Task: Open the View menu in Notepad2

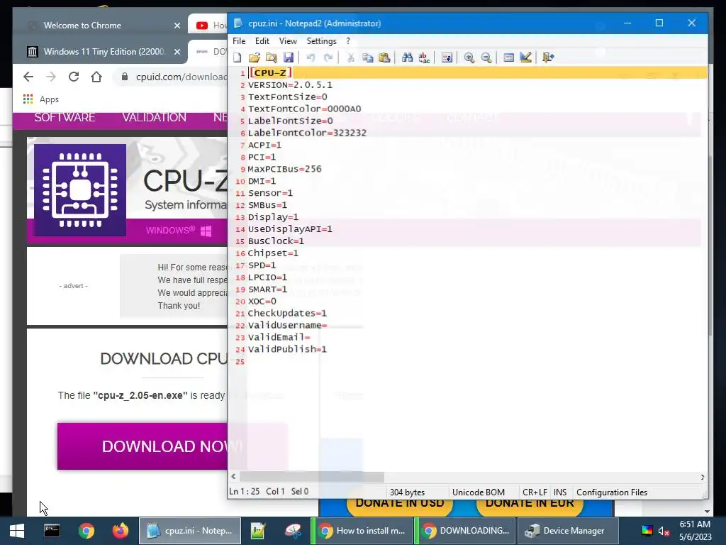Action: pos(288,40)
